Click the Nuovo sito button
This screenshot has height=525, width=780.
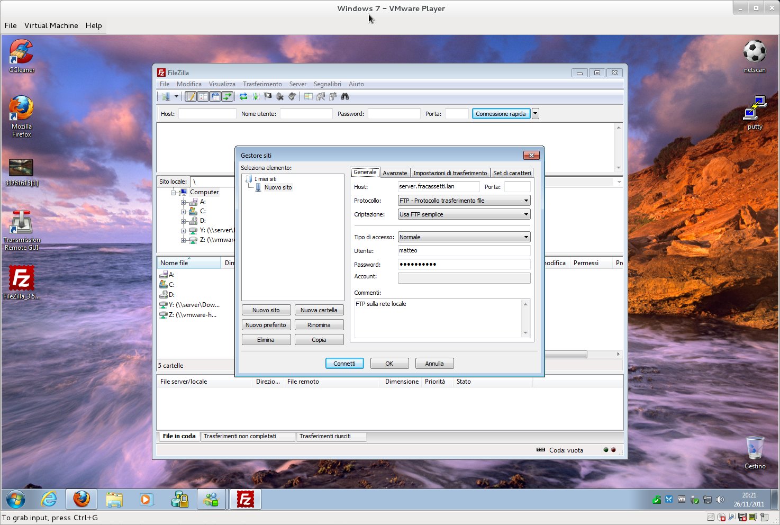pyautogui.click(x=266, y=310)
